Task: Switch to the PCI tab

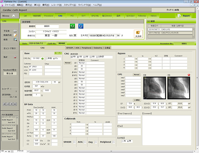Action: pyautogui.click(x=72, y=16)
